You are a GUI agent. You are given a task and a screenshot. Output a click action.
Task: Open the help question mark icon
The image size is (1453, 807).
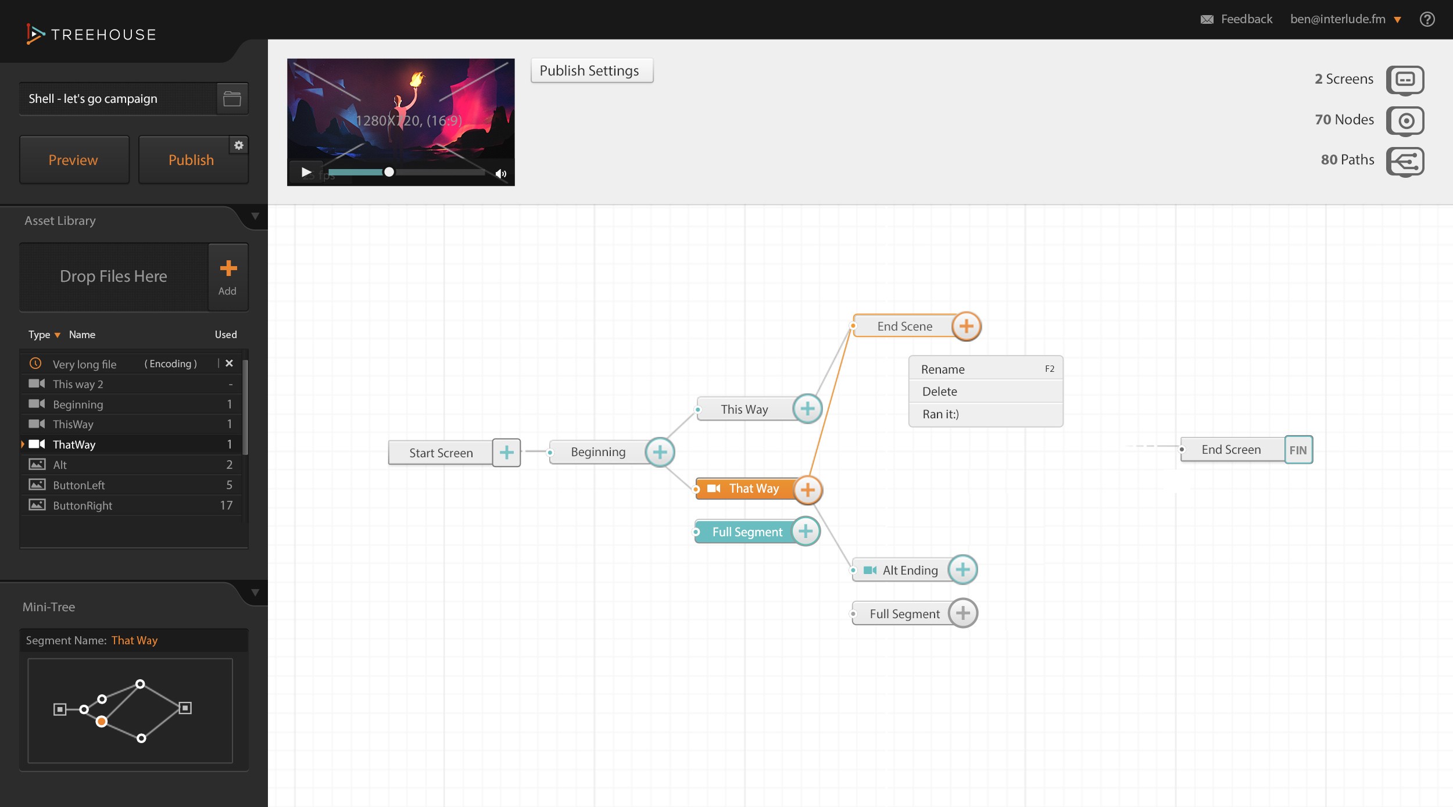pyautogui.click(x=1427, y=19)
